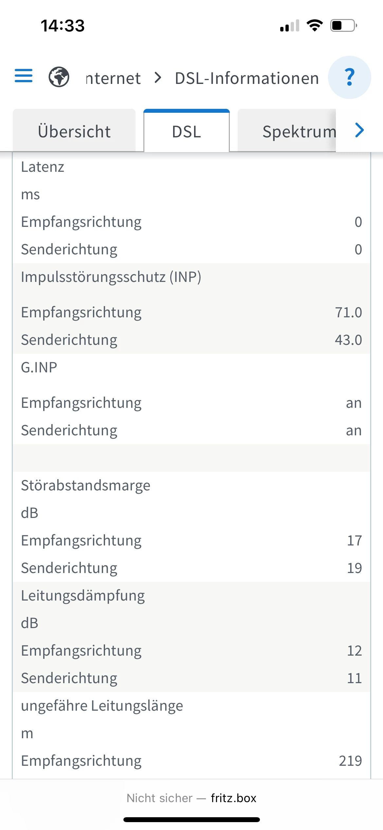383x830 pixels.
Task: Tap the Wi-Fi status icon
Action: pos(315,26)
